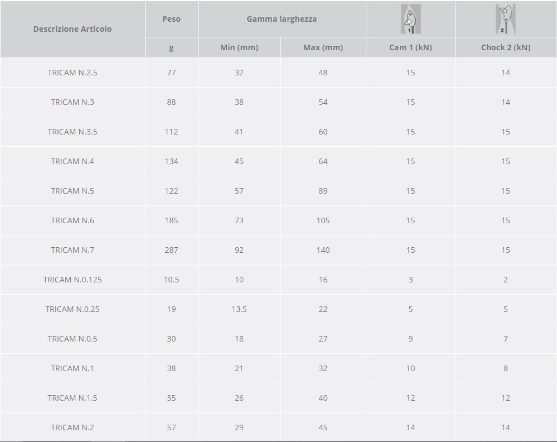Click the 287 weight value
This screenshot has width=557, height=442.
tap(171, 250)
